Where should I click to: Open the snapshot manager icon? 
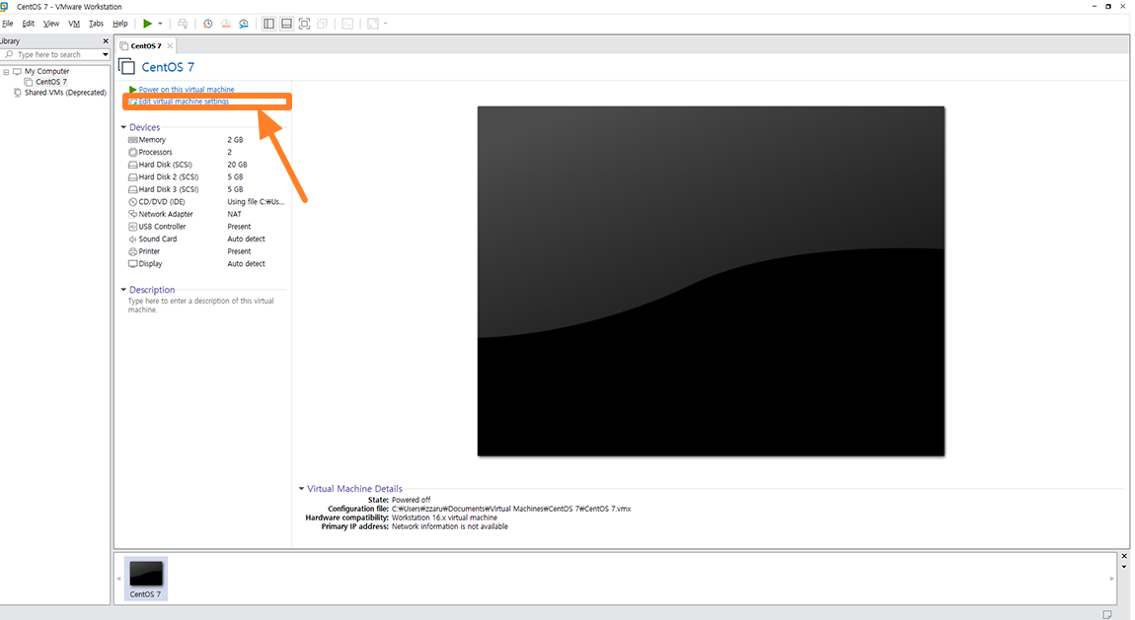244,24
